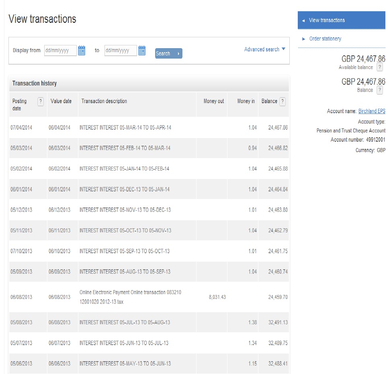Select 'INTEREST INTEREST 05-MAY-13 TO 05-JUN-13' row

coord(149,364)
